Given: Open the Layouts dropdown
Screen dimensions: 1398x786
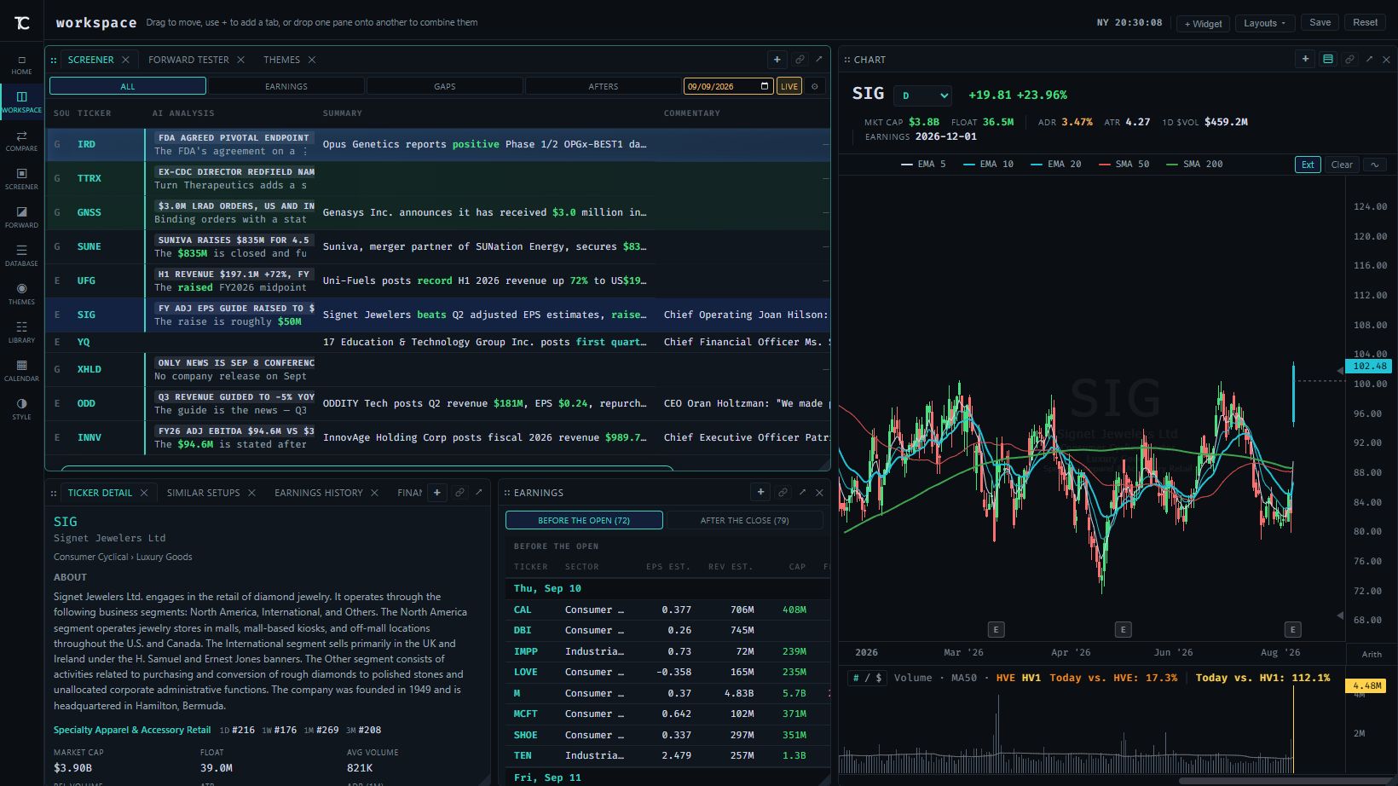Looking at the screenshot, I should (x=1264, y=23).
